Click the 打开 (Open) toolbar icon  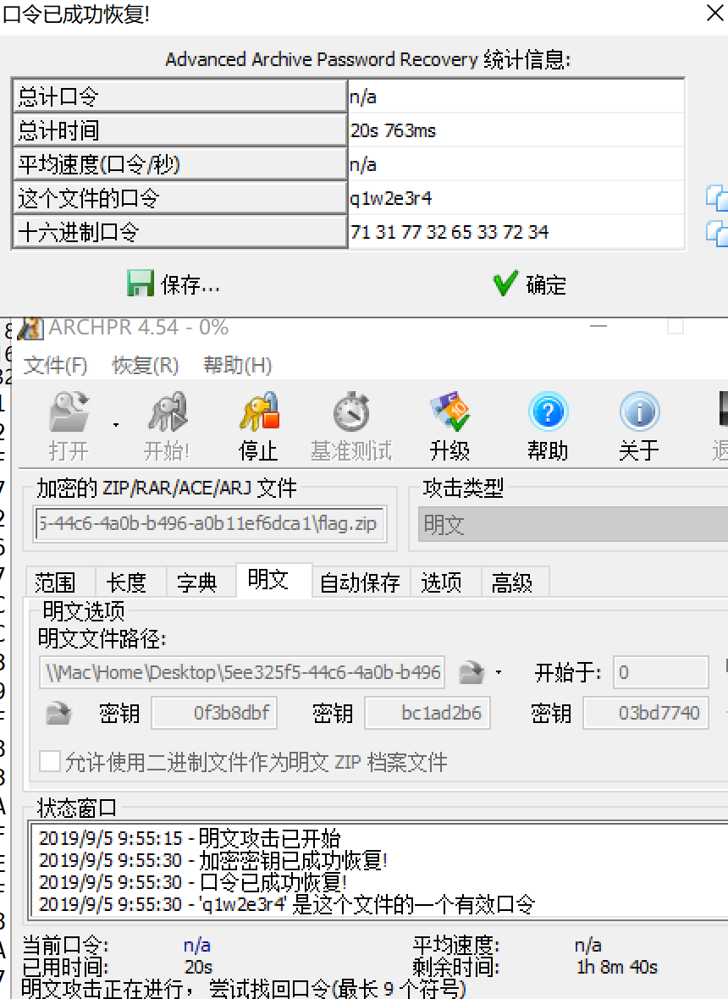point(69,412)
